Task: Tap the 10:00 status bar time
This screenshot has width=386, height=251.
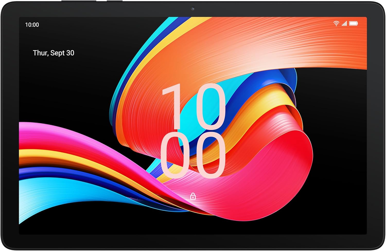Action: [32, 25]
